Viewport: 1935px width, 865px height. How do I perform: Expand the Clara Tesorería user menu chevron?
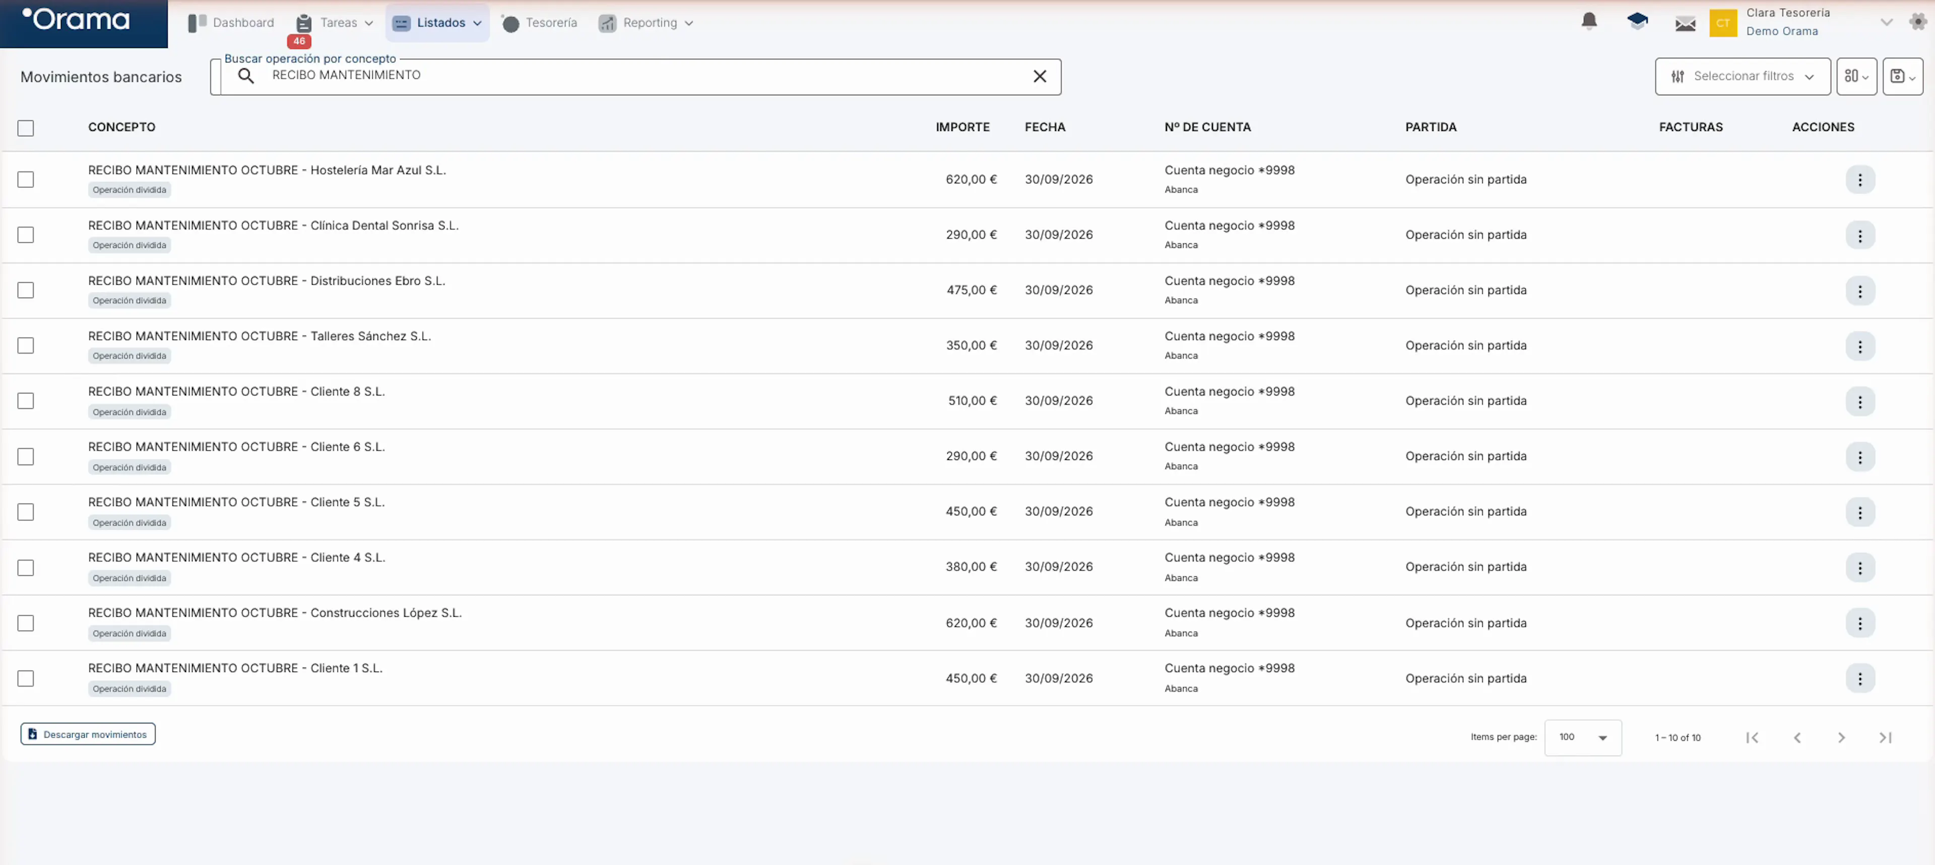pos(1886,23)
